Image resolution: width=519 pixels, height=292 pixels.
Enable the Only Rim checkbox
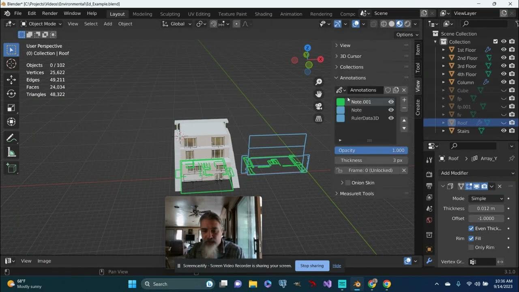tap(471, 247)
